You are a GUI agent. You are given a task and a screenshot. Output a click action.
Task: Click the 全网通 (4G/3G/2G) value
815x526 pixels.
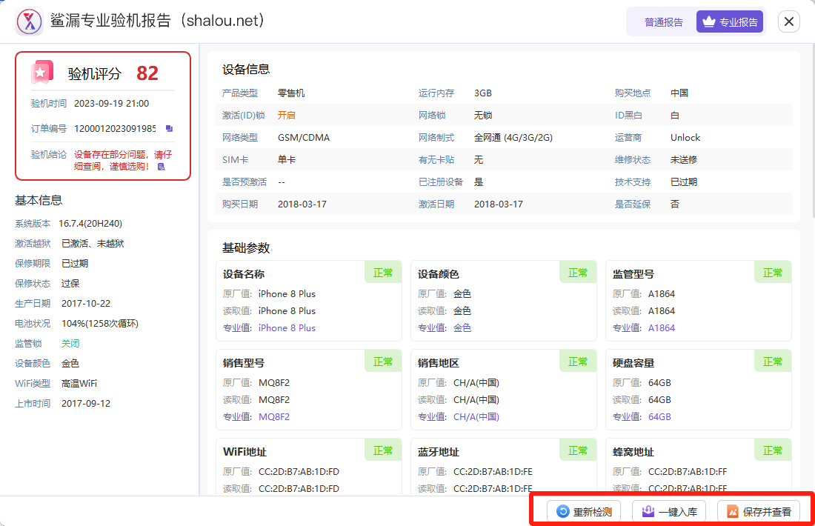click(513, 138)
